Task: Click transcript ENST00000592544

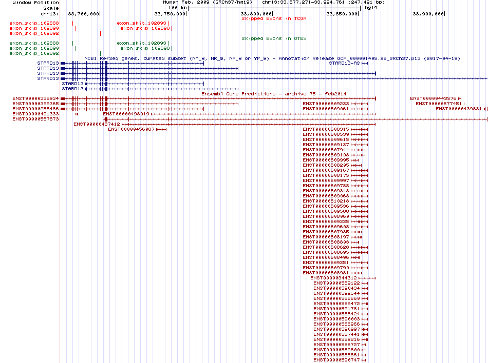Action: point(336,293)
